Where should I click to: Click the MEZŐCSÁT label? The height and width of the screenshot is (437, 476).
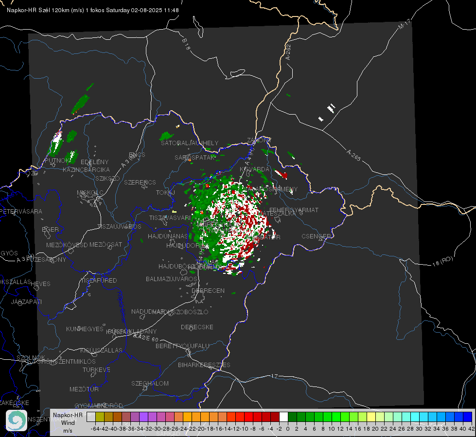pyautogui.click(x=106, y=244)
